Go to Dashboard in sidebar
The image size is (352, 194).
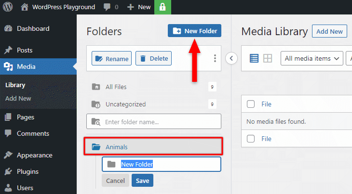coord(33,28)
